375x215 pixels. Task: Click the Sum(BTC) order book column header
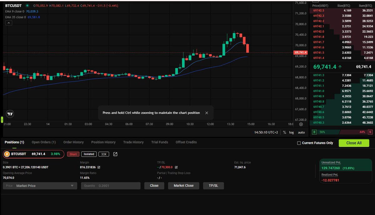365,6
